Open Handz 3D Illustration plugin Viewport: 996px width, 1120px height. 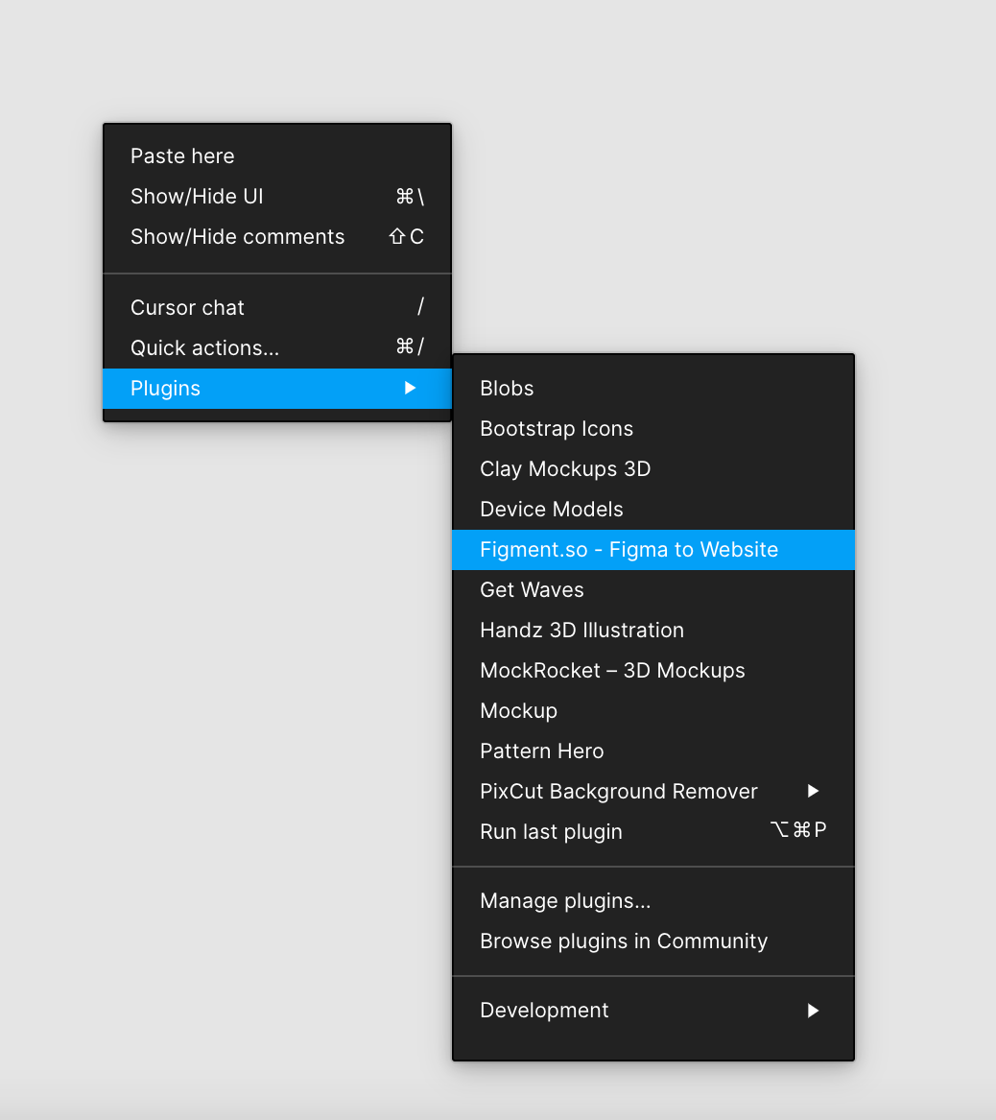tap(653, 630)
